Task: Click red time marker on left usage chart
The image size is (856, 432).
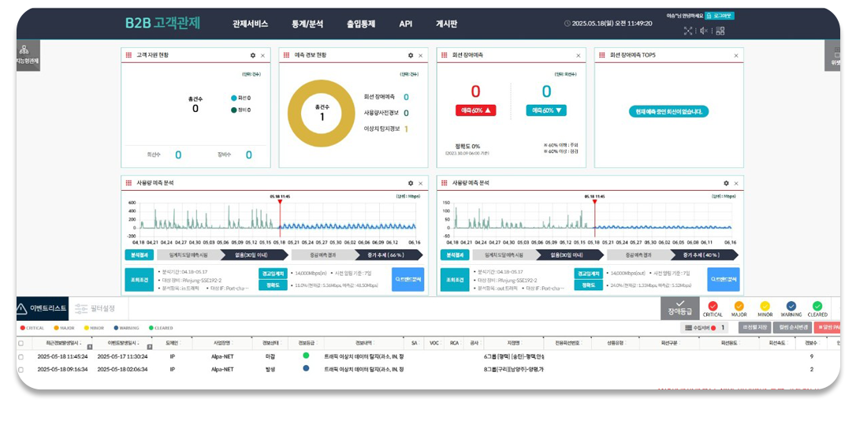Action: click(x=280, y=202)
